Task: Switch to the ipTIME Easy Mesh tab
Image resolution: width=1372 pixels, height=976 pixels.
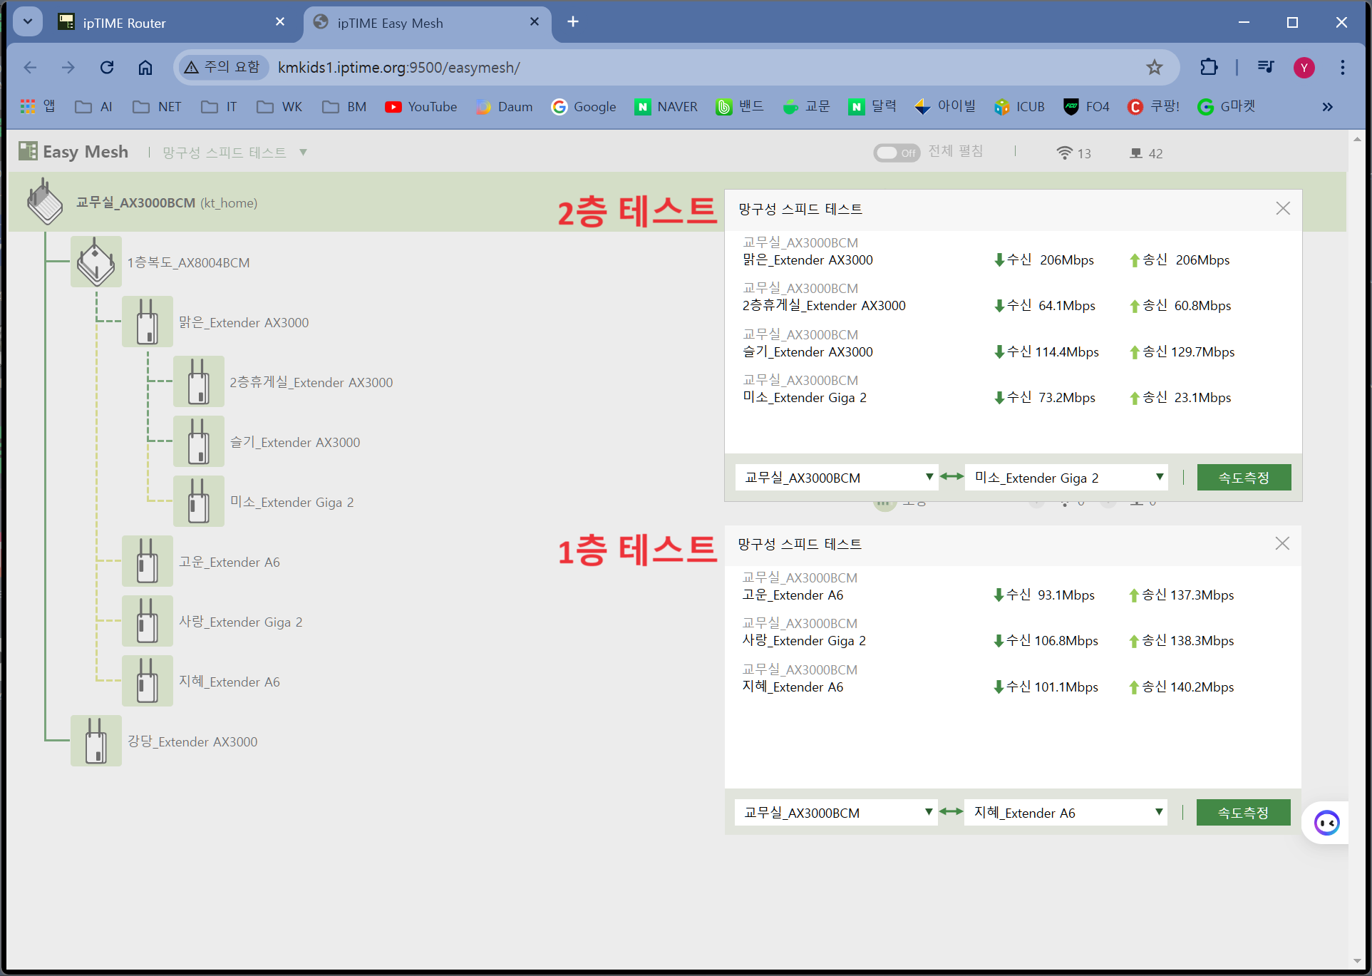Action: click(x=428, y=23)
